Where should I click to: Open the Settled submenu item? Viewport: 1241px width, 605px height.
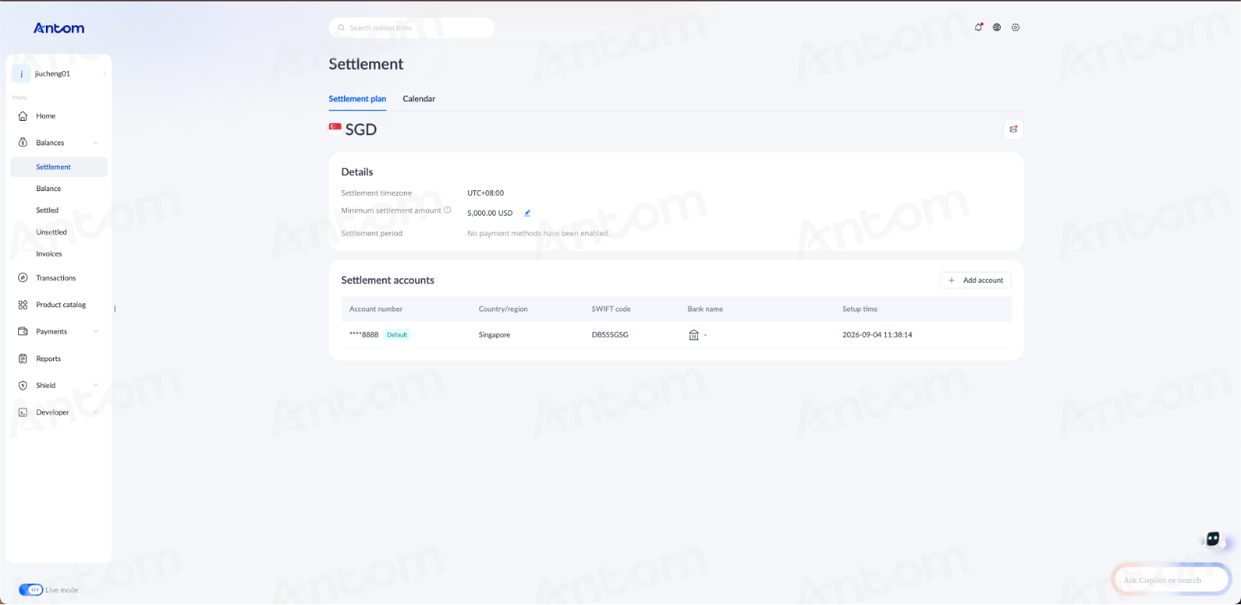pyautogui.click(x=47, y=211)
